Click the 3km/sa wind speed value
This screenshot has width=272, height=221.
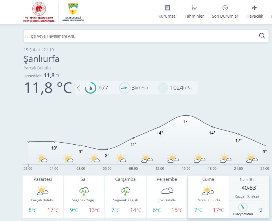tap(140, 88)
